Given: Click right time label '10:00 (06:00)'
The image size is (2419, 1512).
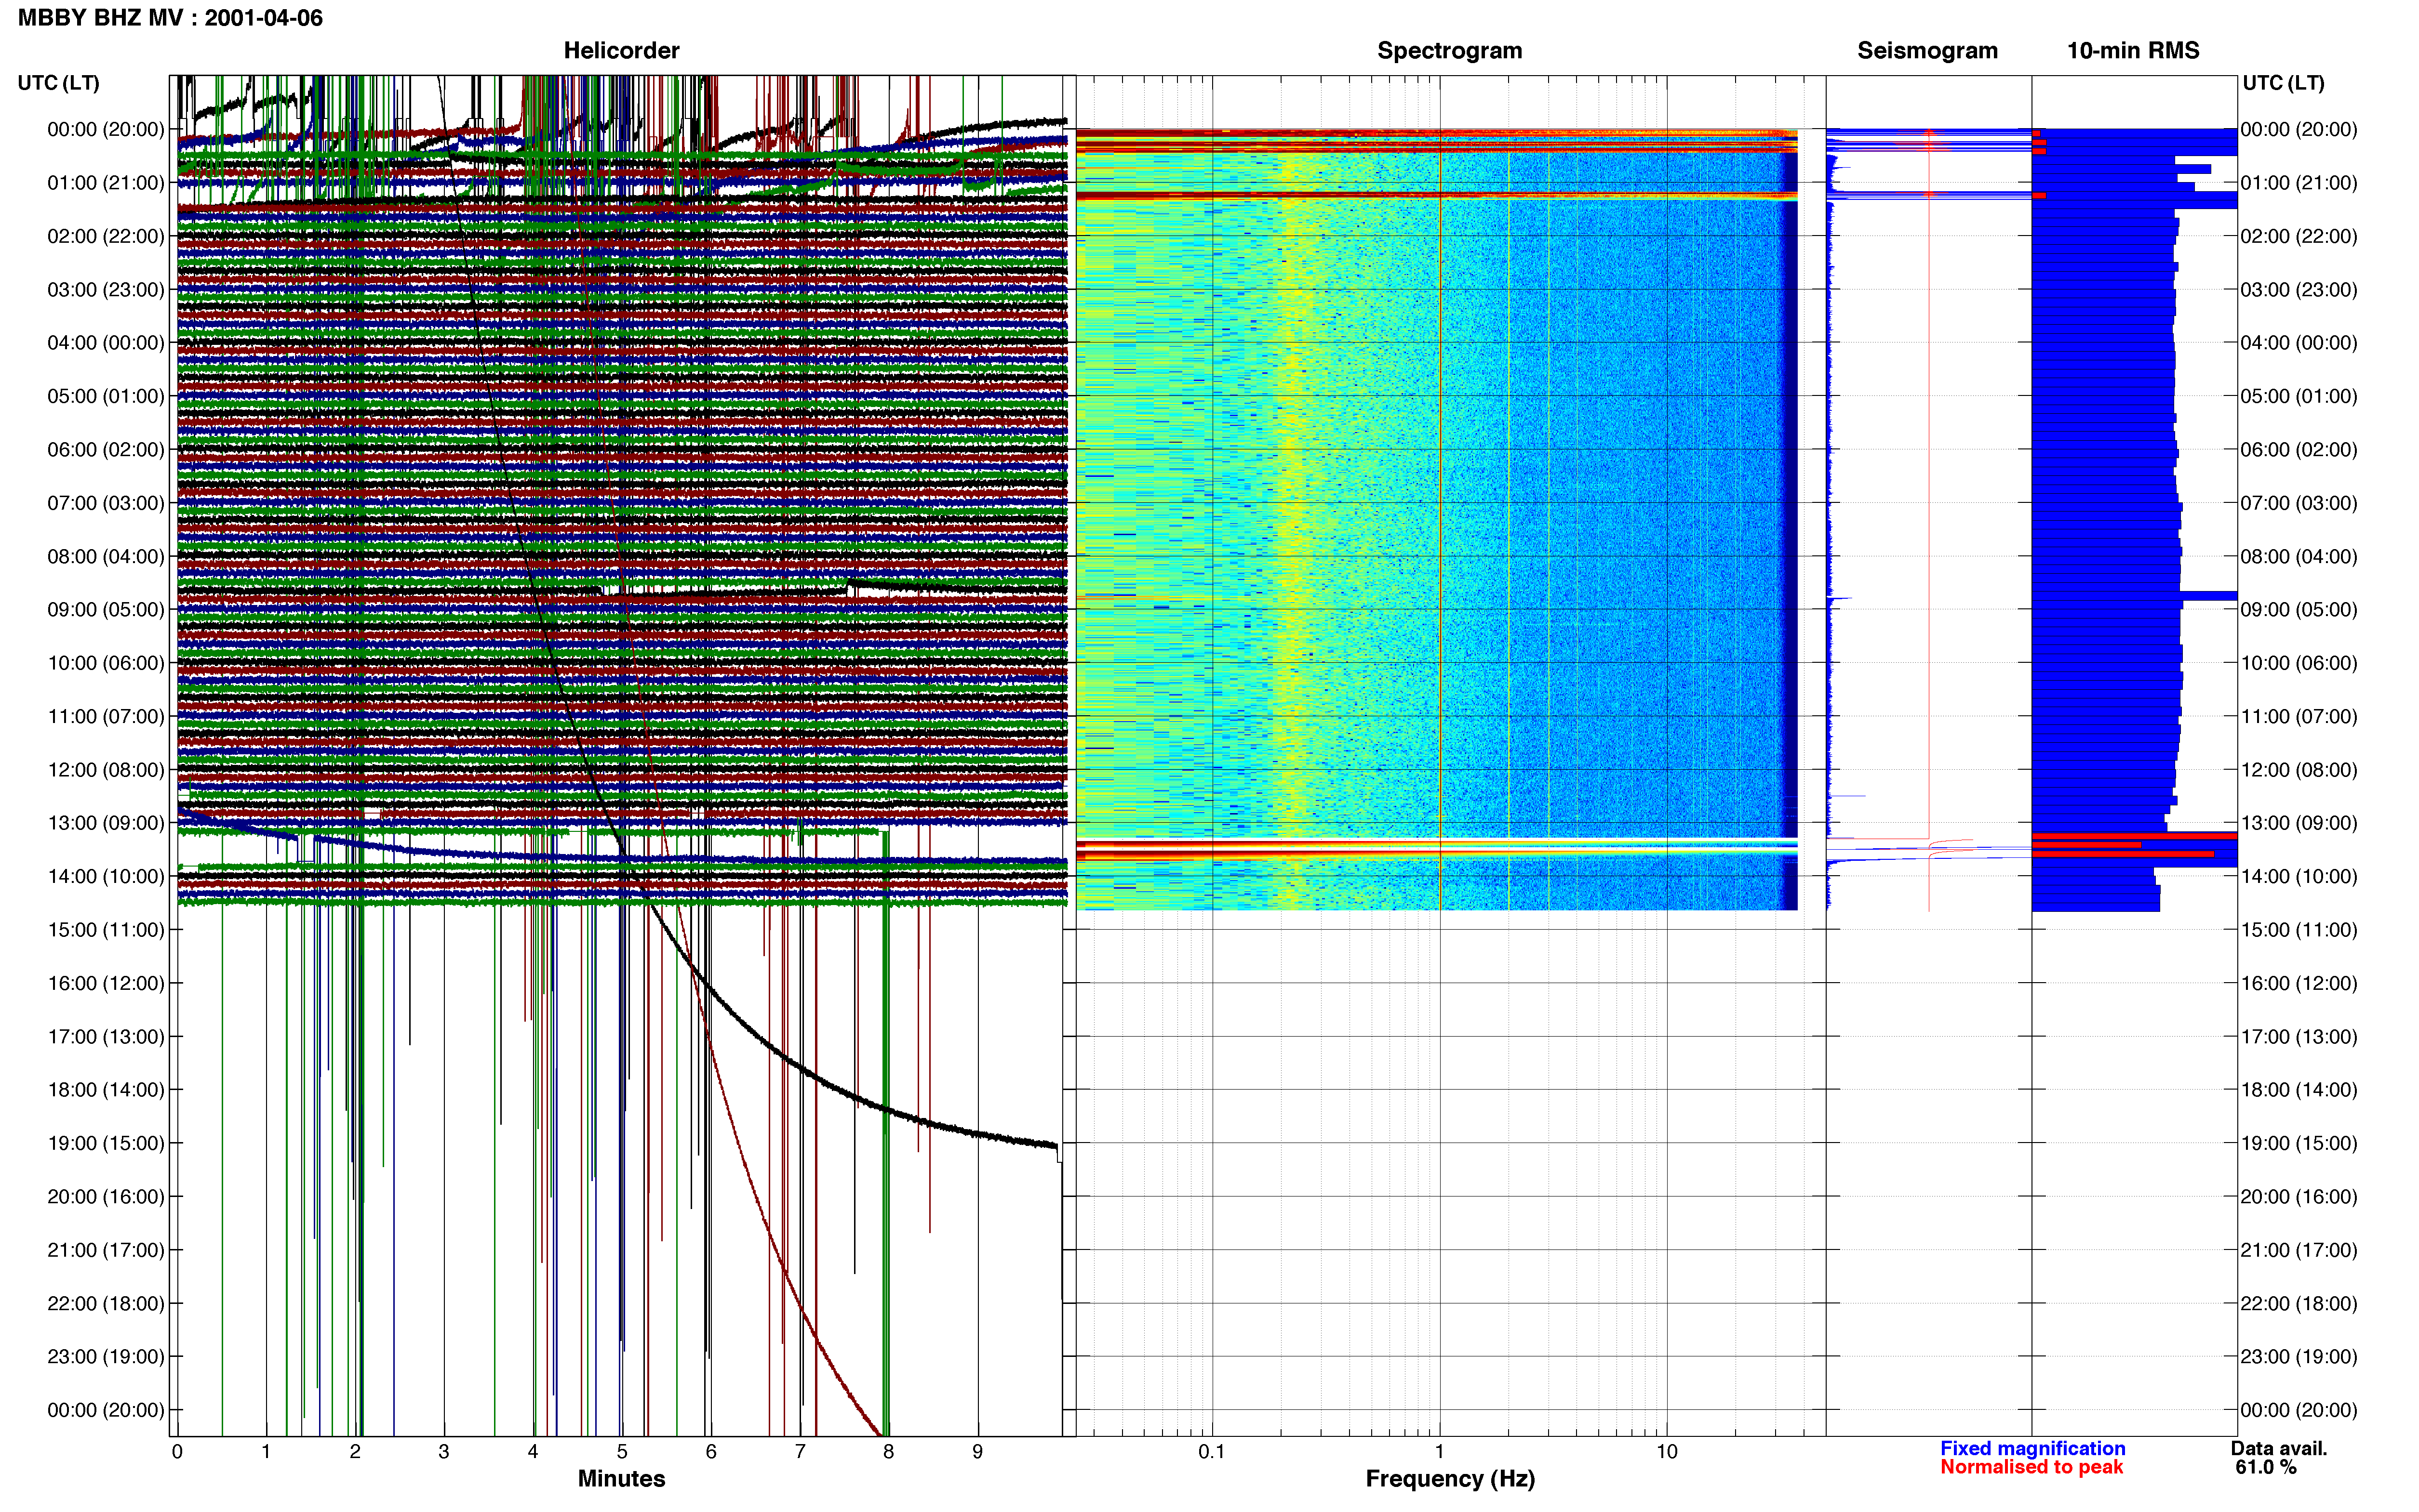Looking at the screenshot, I should [x=2299, y=663].
